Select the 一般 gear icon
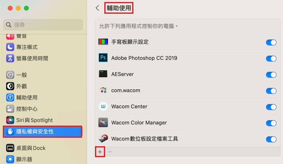The height and width of the screenshot is (164, 283). pos(10,75)
